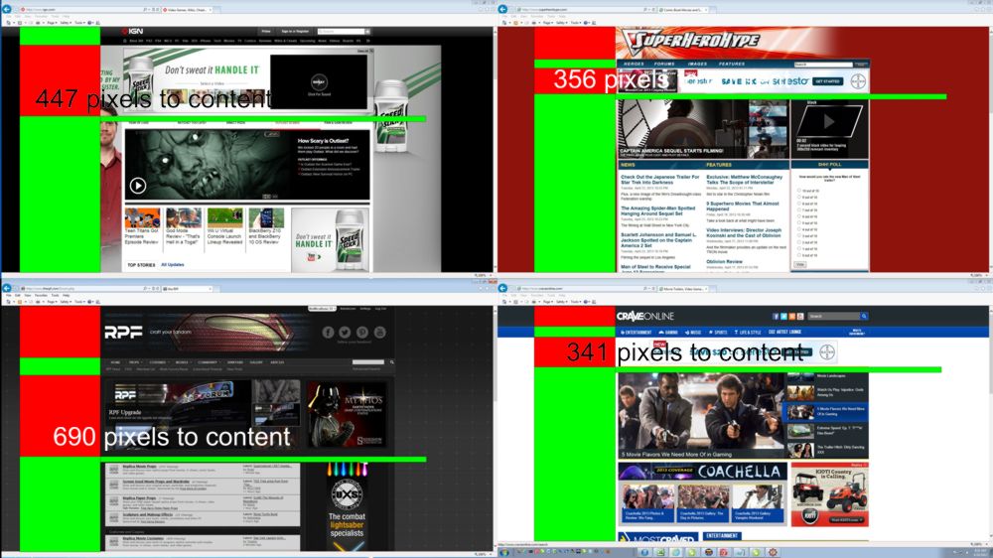Screen dimensions: 993x558
Task: Open the CraveOnline YouTube icon
Action: (800, 316)
